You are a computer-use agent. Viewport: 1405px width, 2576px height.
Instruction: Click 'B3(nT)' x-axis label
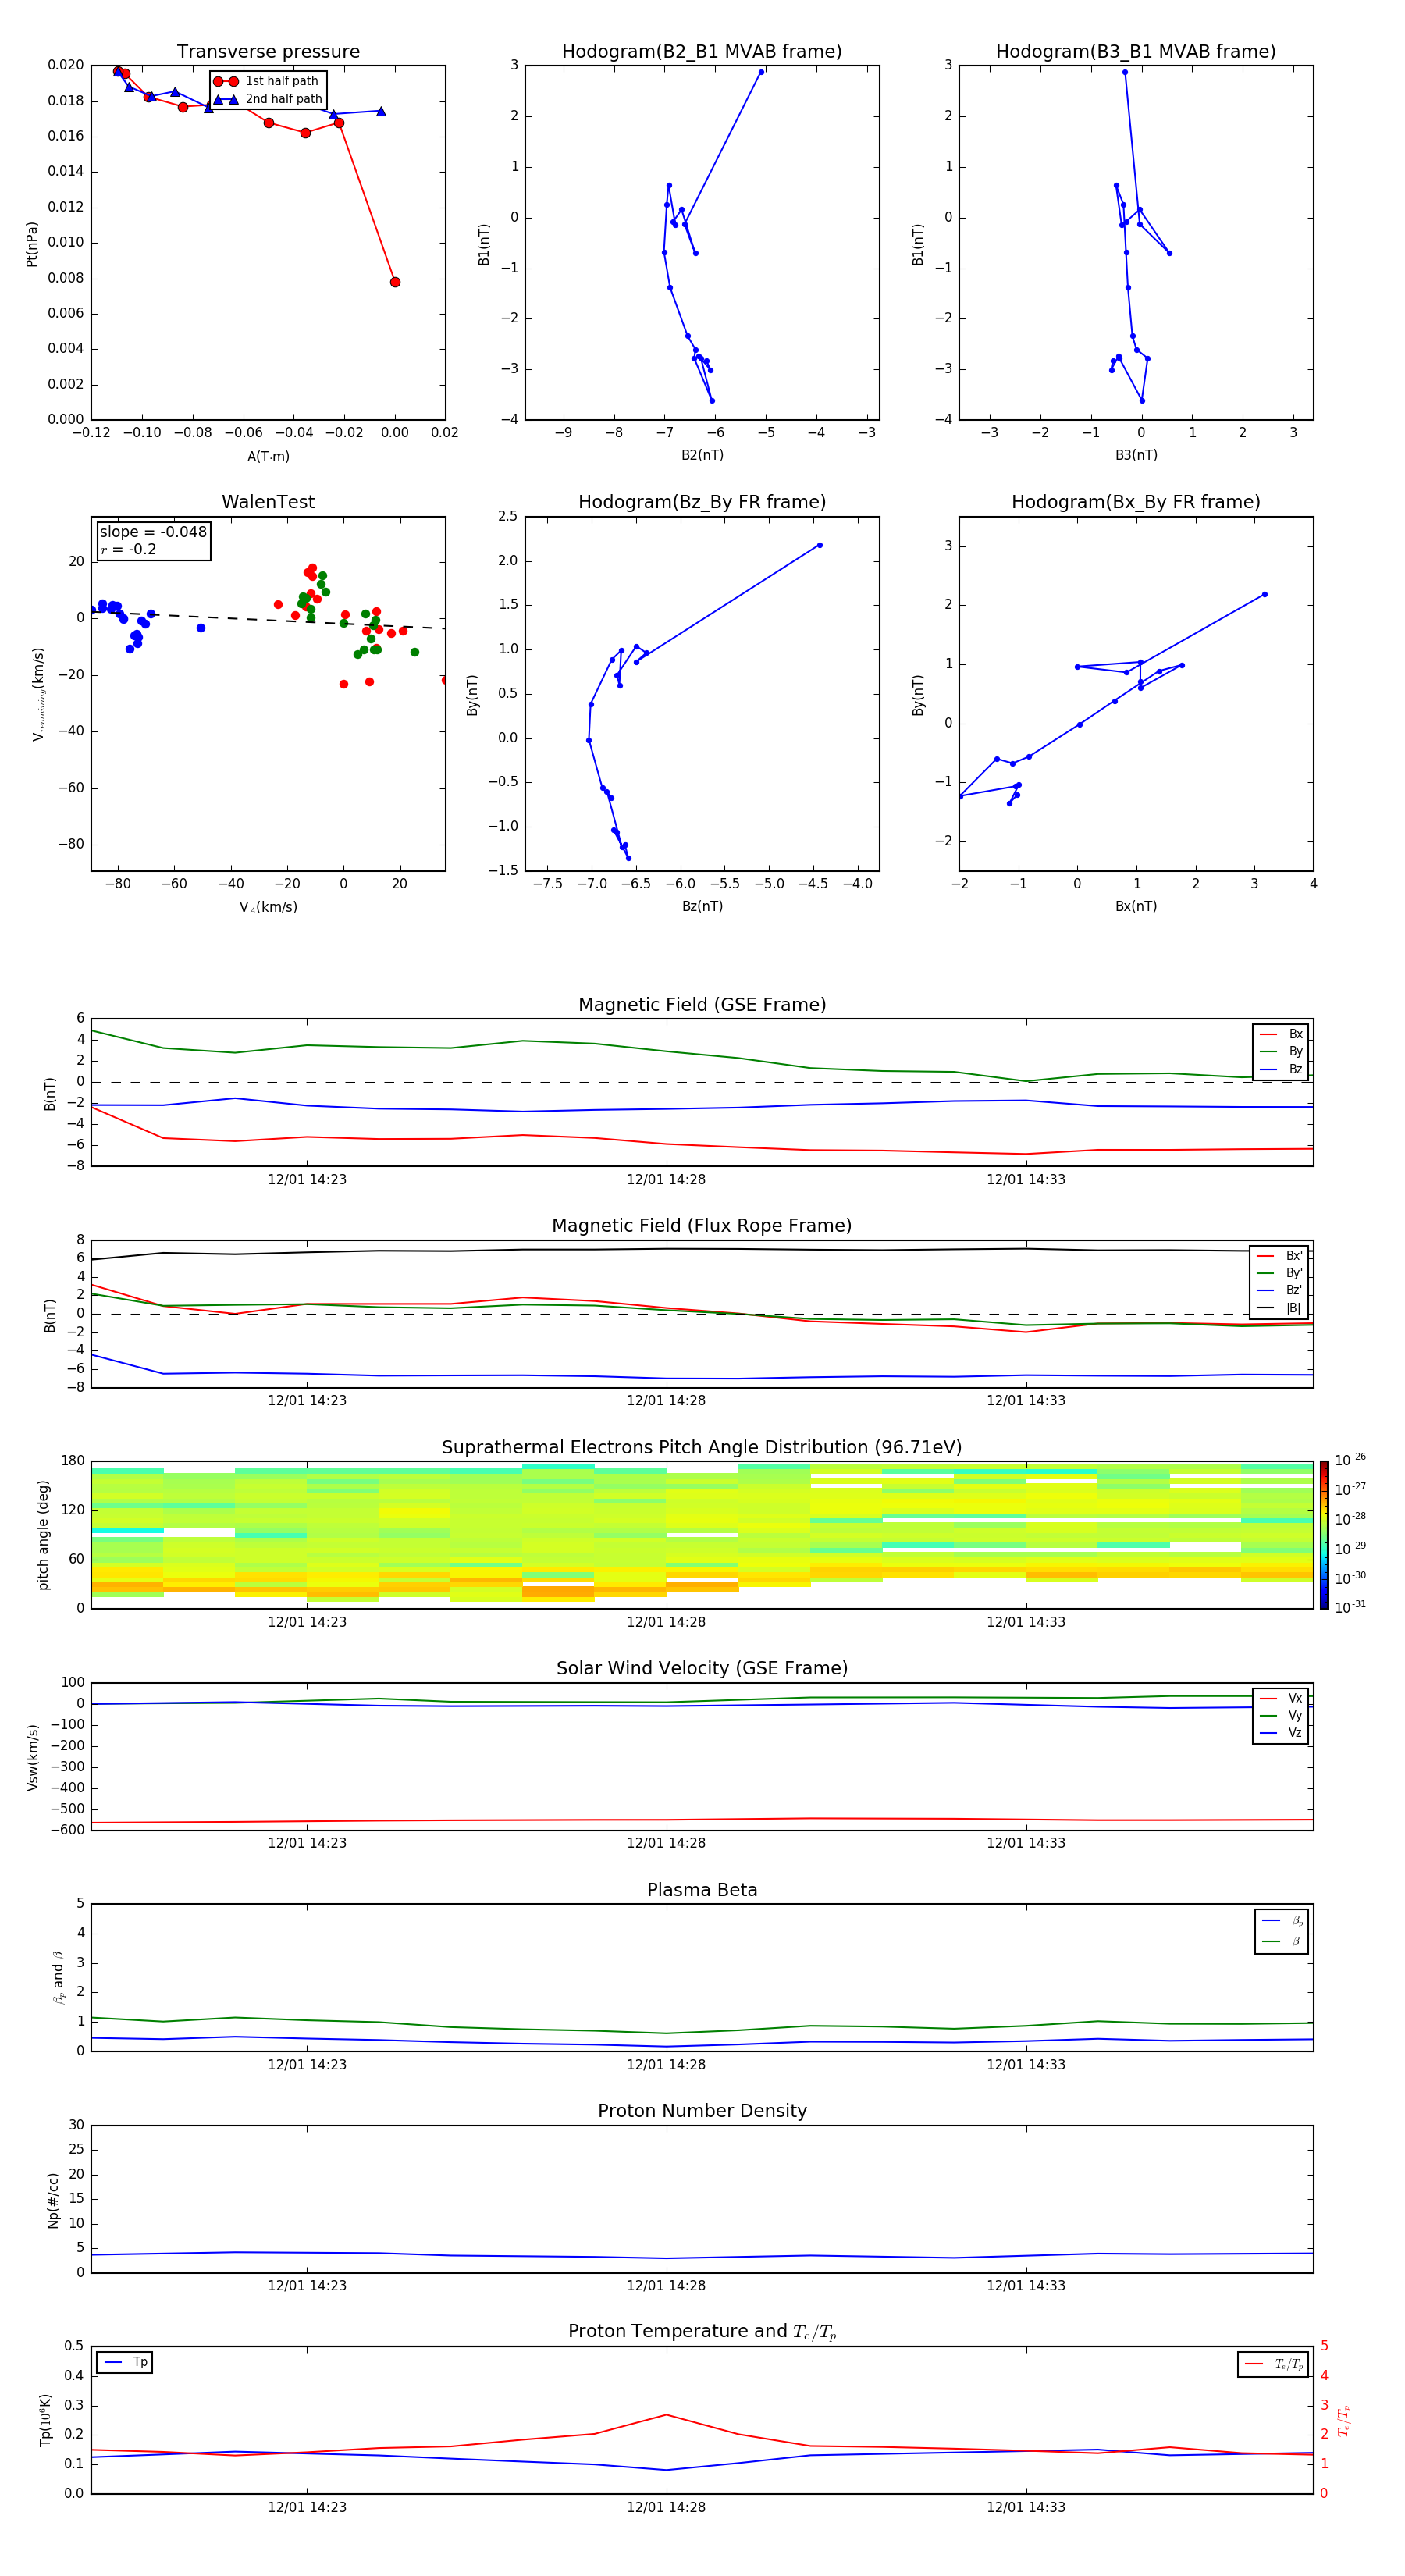pyautogui.click(x=1136, y=455)
